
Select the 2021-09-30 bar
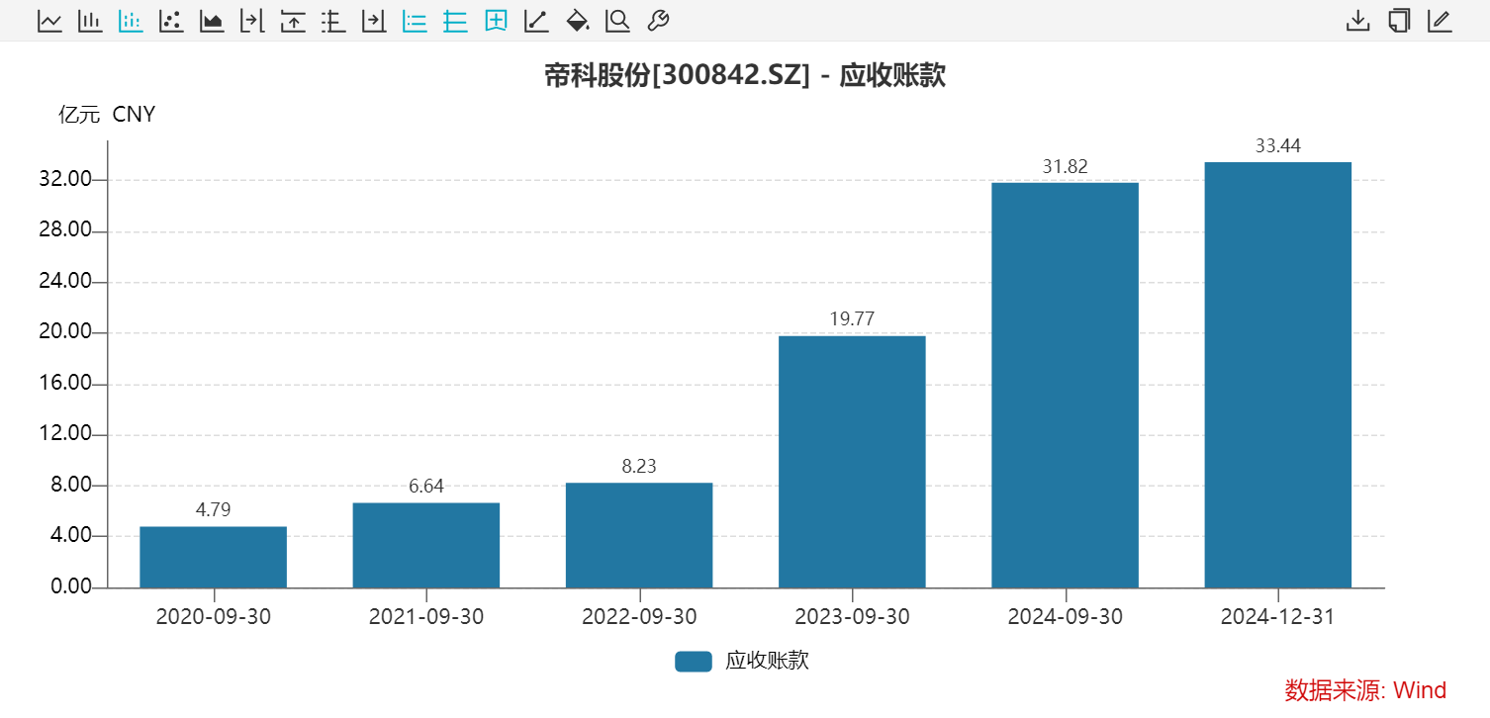pos(426,545)
